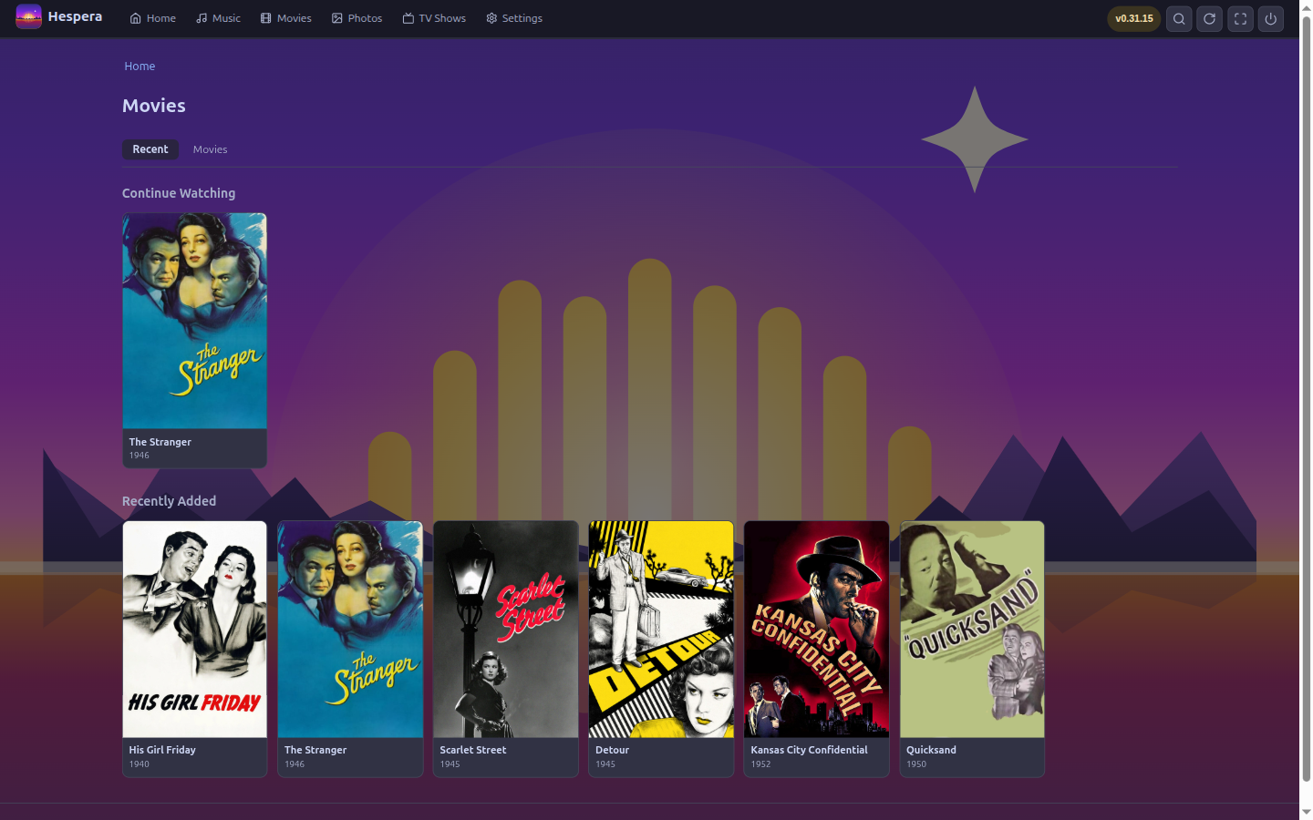Select the Detour movie card
Image resolution: width=1313 pixels, height=820 pixels.
pos(661,649)
